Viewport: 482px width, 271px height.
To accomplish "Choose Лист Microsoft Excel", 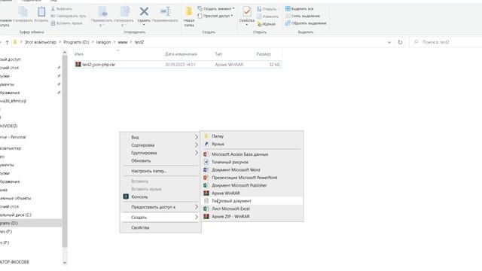I will [252, 209].
